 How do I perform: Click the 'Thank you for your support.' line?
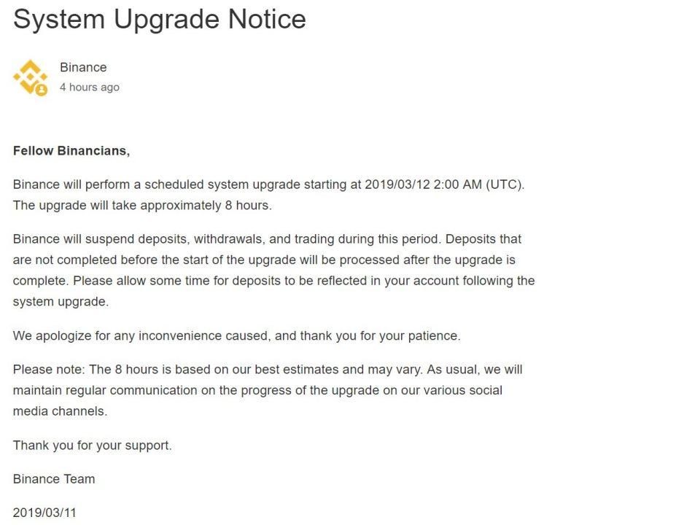(93, 446)
